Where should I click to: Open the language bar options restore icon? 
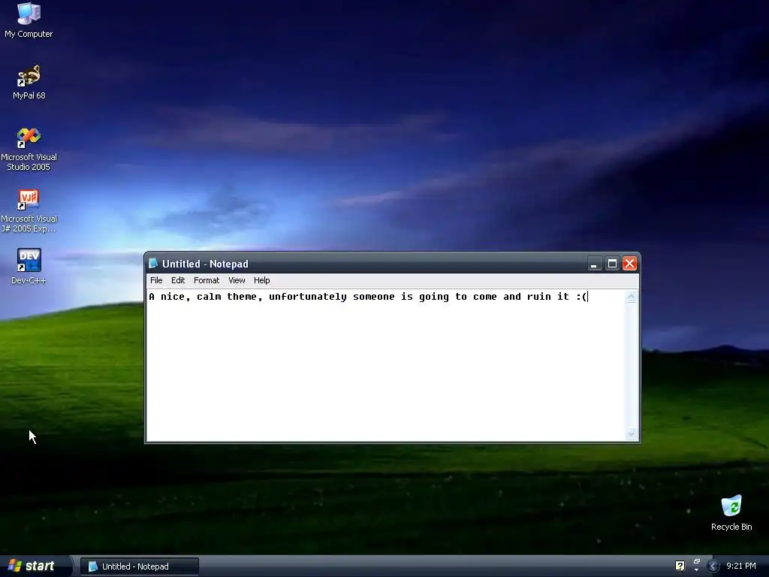(x=697, y=561)
